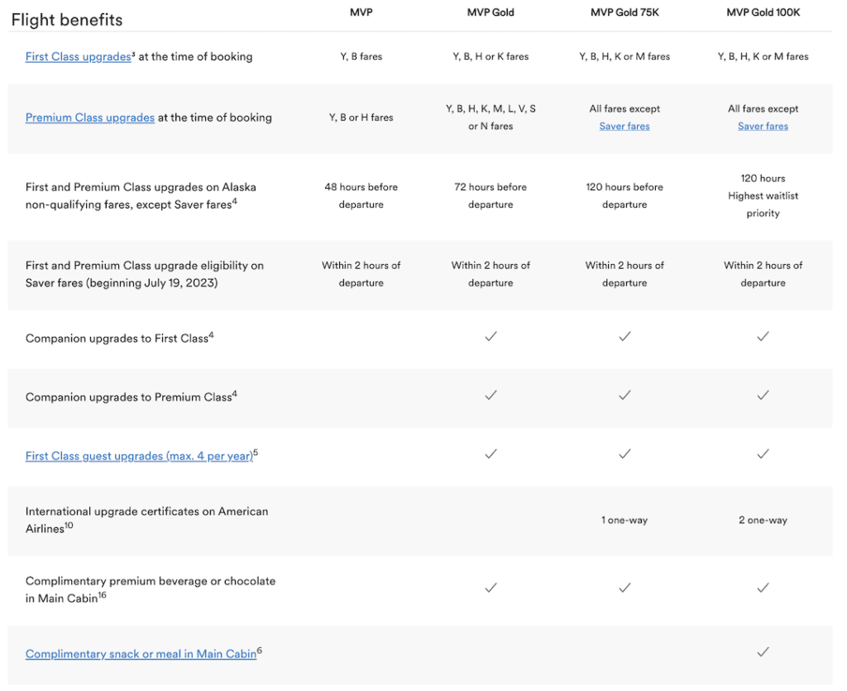Click the Flight benefits heading

67,20
